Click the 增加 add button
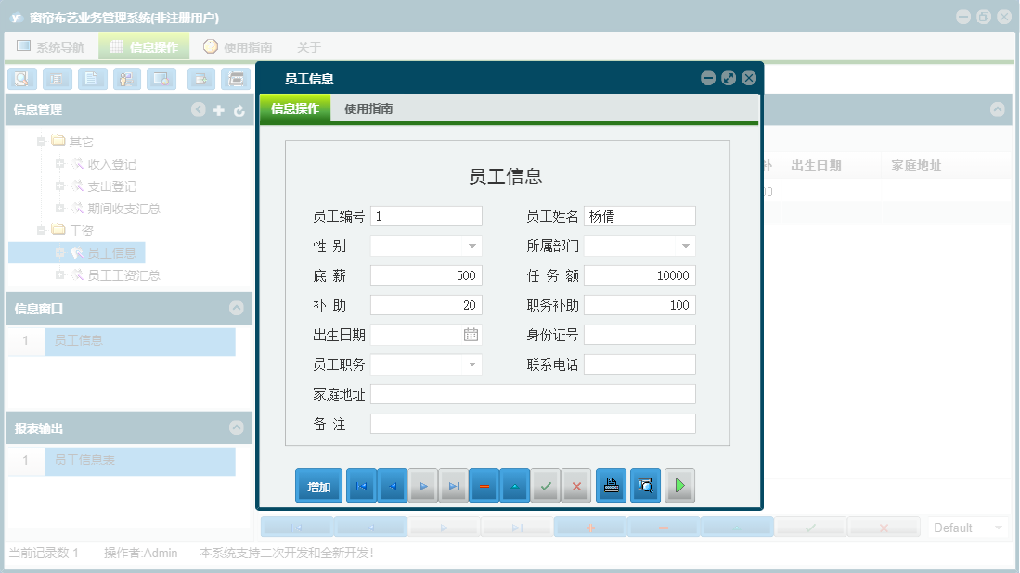 [x=318, y=485]
